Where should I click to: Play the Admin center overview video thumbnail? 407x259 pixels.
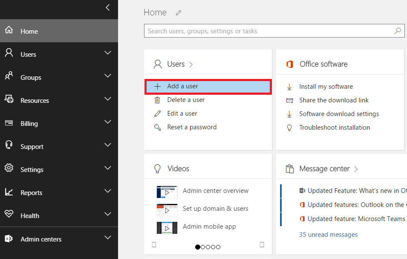click(167, 192)
